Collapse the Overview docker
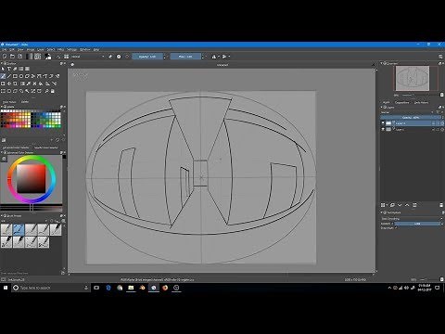The height and width of the screenshot is (334, 445). coord(382,63)
